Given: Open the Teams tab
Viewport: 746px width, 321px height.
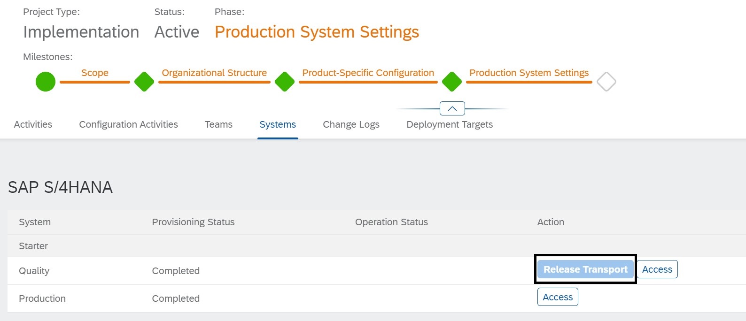Looking at the screenshot, I should click(218, 124).
